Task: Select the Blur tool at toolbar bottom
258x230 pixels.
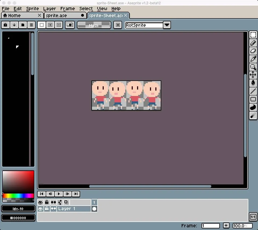Action: pos(253,115)
